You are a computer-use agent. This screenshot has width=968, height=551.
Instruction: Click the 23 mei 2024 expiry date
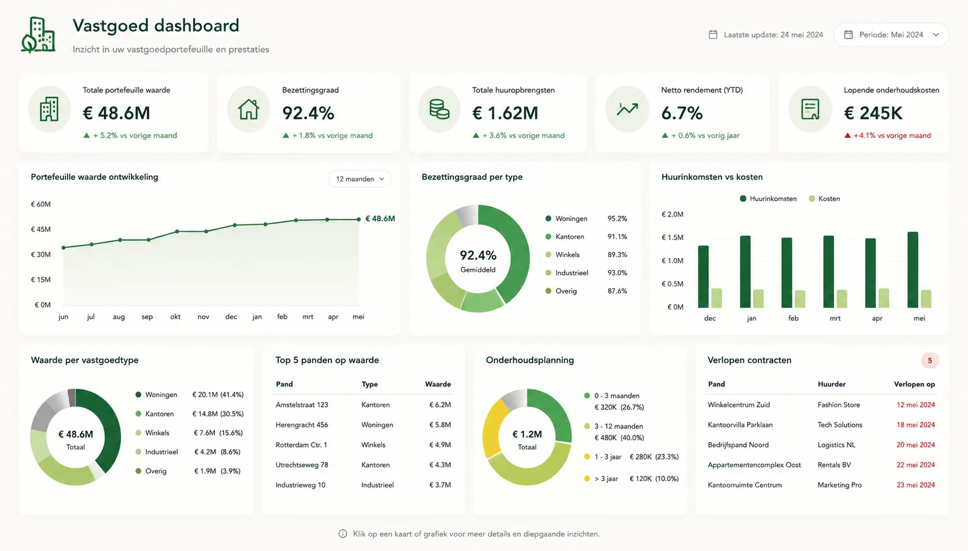pyautogui.click(x=916, y=485)
